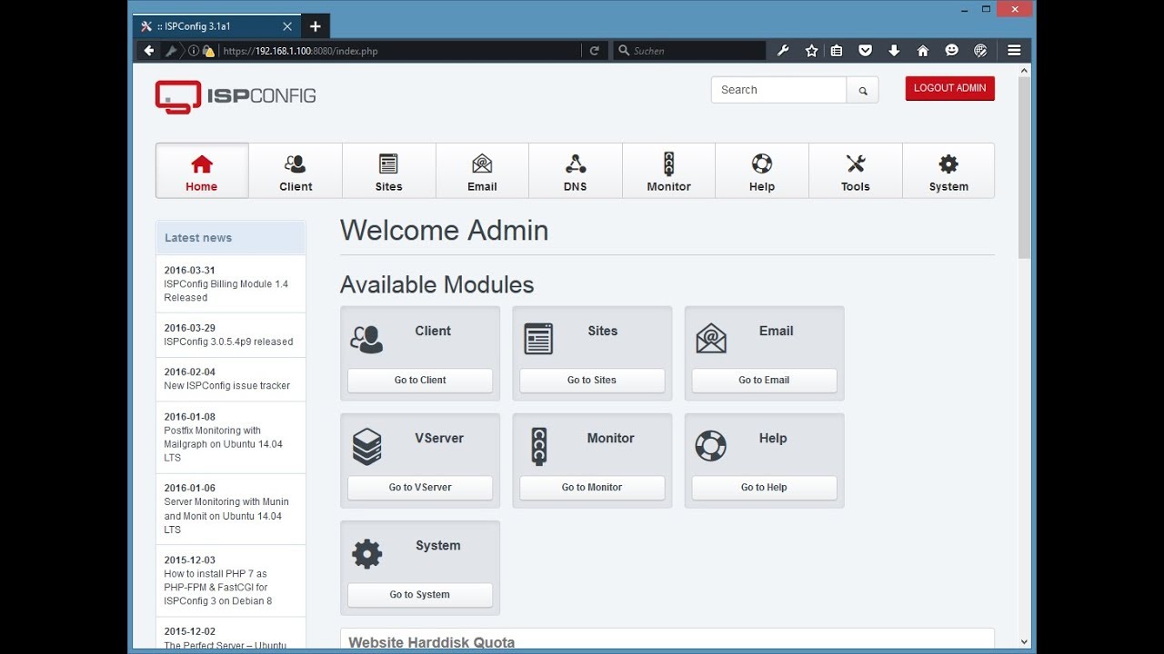This screenshot has width=1164, height=654.
Task: Open news Postfix Monitoring with Mailgraph
Action: 224,444
